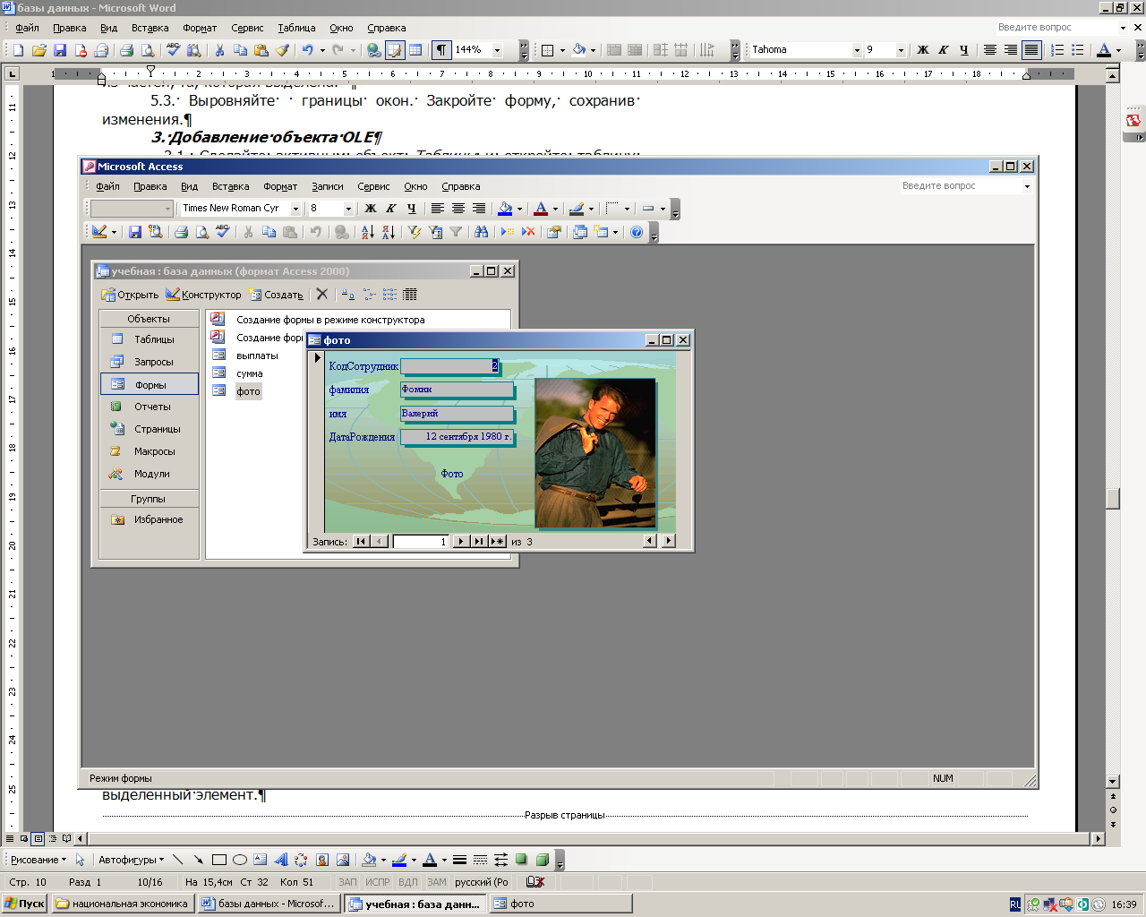Viewport: 1146px width, 917px height.
Task: Insert WordArt from the Drawing toolbar
Action: (281, 860)
